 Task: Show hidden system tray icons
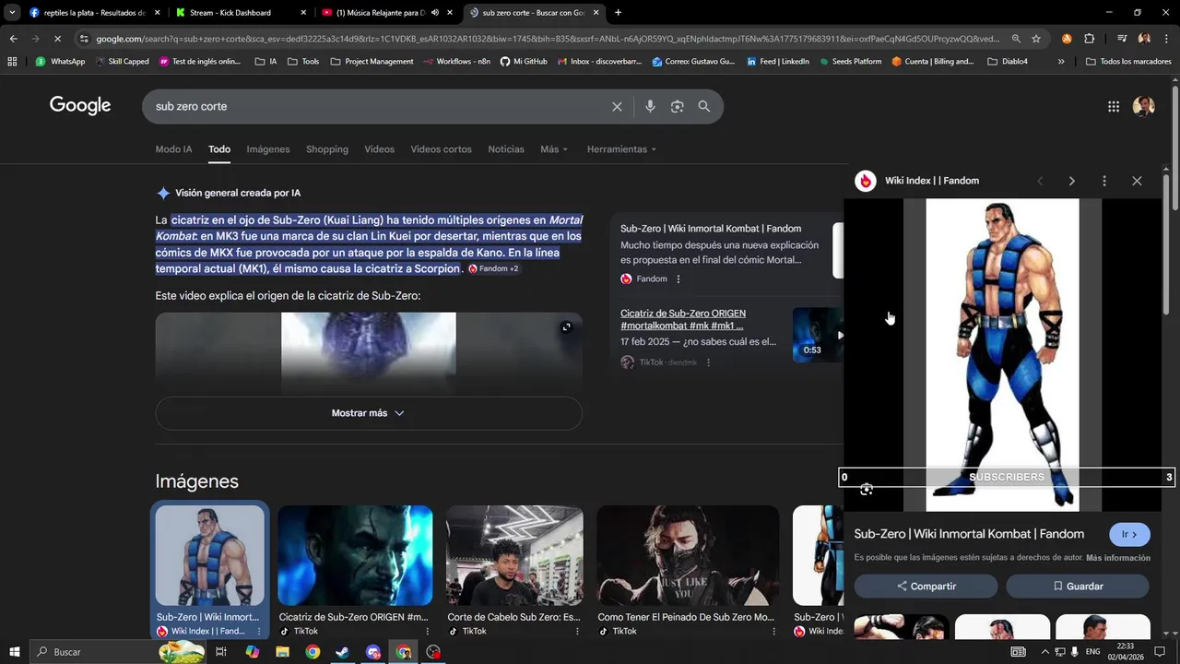pos(1045,652)
